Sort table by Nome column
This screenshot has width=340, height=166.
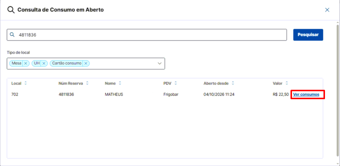pos(120,83)
